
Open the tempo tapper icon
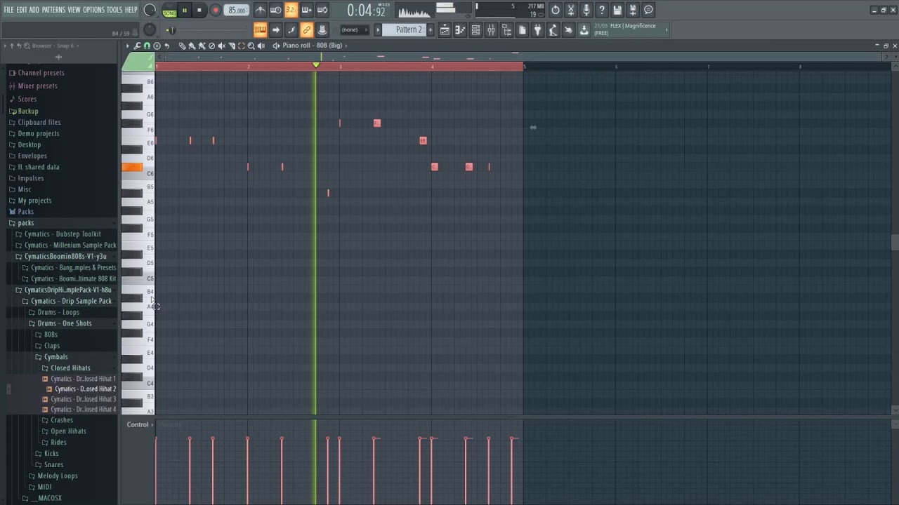click(x=553, y=29)
